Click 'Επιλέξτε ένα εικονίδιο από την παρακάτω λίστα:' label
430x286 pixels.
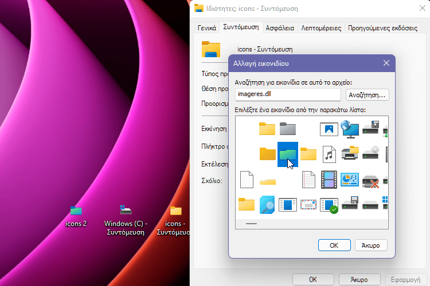[x=300, y=110]
